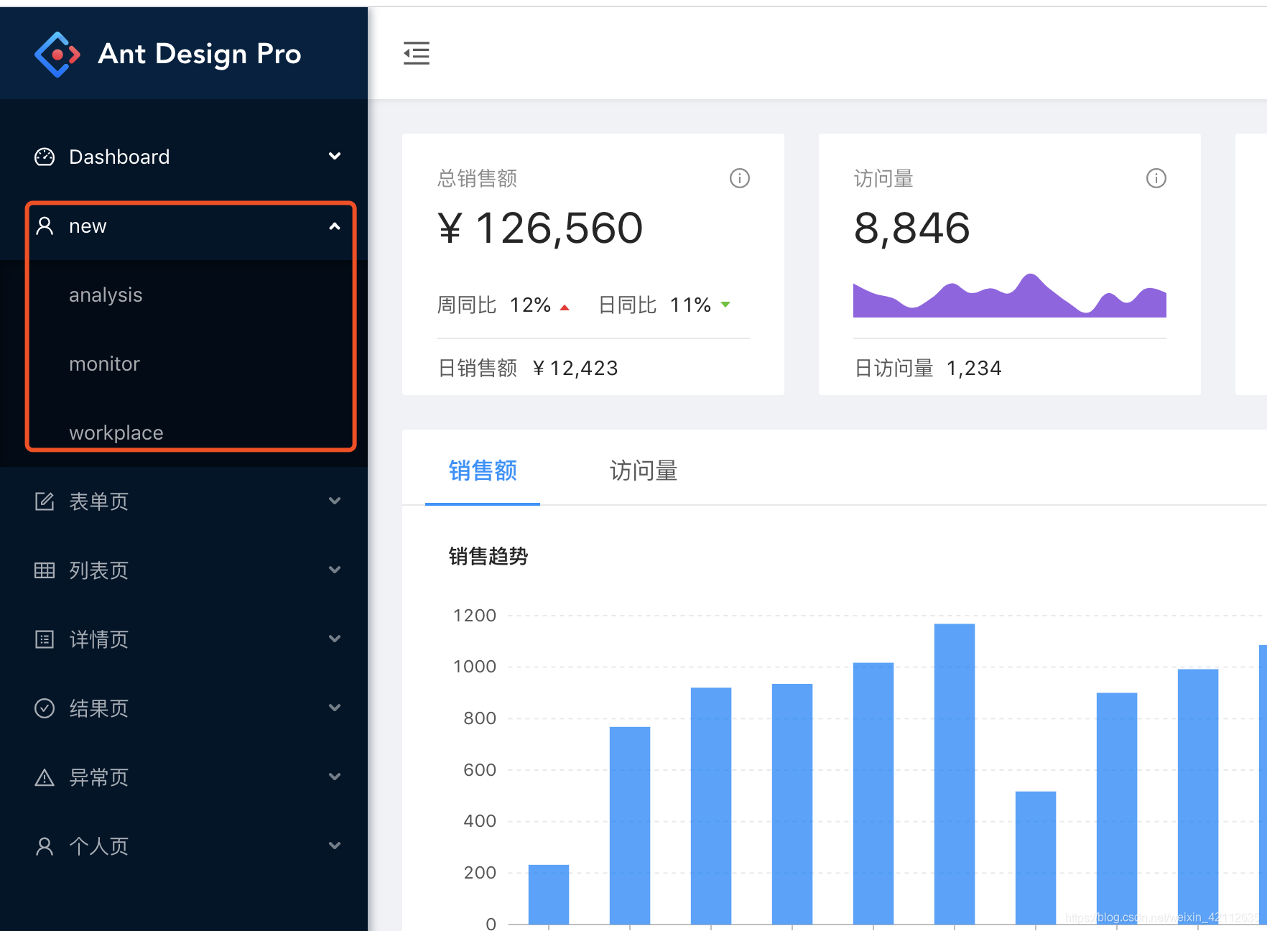Click the 8,846 visits value
Image resolution: width=1267 pixels, height=931 pixels.
pos(912,228)
